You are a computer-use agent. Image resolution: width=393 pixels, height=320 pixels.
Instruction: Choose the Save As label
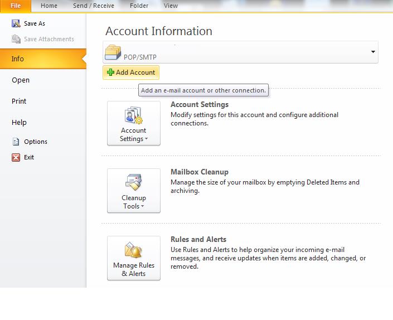(x=35, y=23)
